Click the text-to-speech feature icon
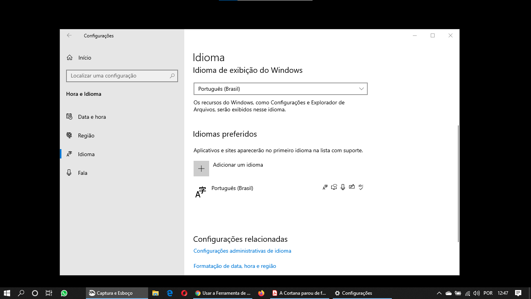The image size is (531, 299). click(334, 187)
